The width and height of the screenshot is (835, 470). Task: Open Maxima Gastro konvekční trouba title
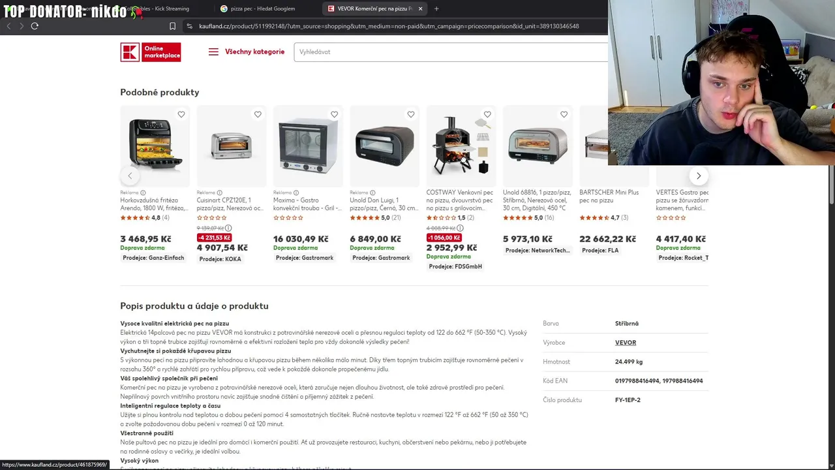307,204
